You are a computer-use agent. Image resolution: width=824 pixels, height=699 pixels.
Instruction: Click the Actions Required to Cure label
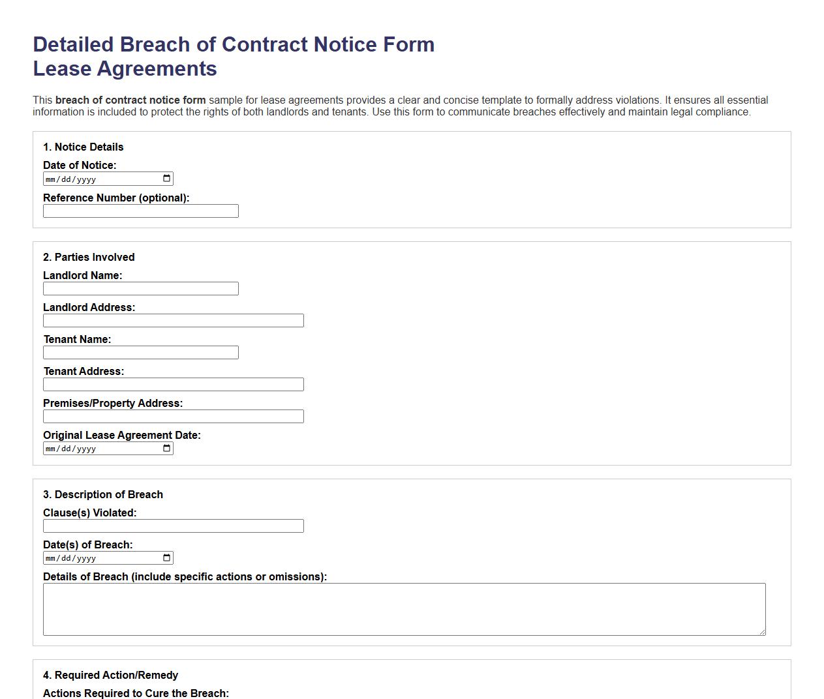(x=136, y=693)
